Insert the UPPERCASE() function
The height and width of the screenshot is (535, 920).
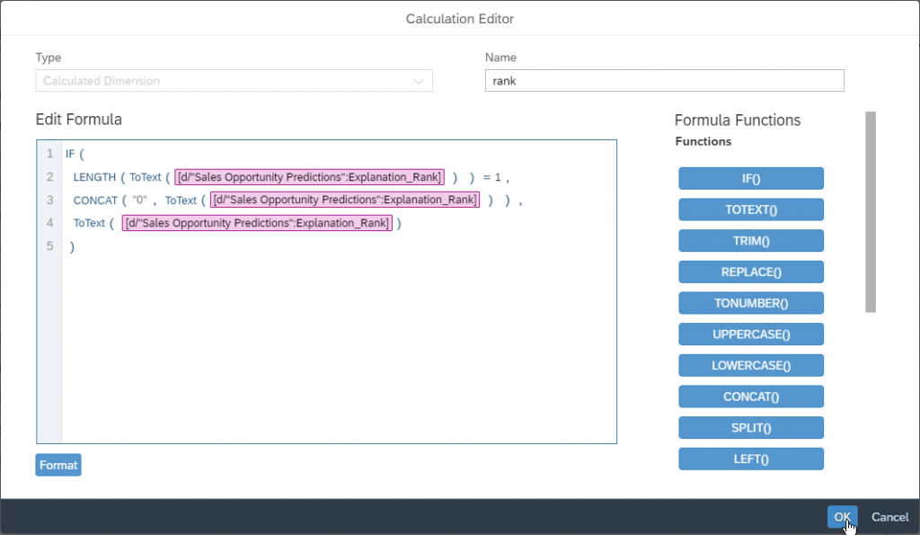(751, 334)
